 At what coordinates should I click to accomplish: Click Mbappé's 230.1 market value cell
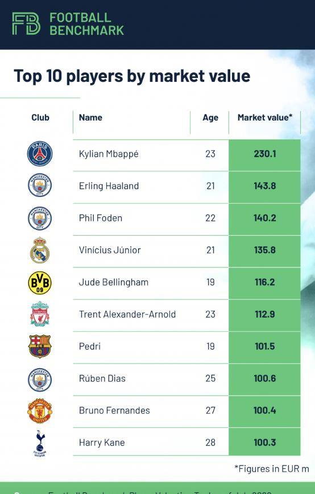pos(264,154)
